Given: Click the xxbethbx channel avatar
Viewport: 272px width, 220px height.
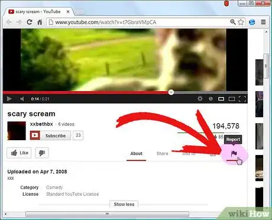Looking at the screenshot, I should point(17,131).
